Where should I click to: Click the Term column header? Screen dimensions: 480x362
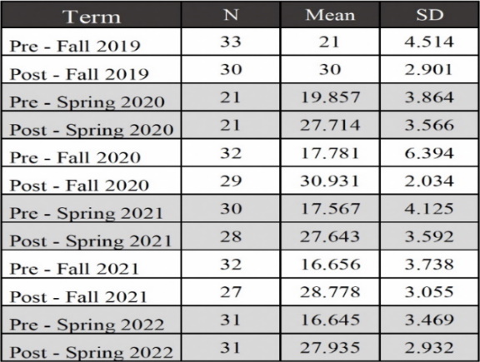coord(92,17)
